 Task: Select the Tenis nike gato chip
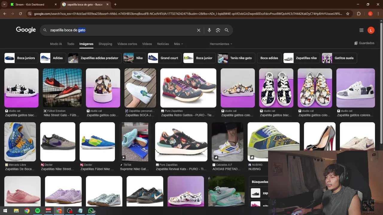click(x=236, y=58)
